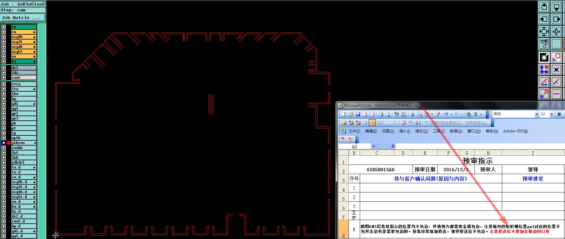Image resolution: width=565 pixels, height=239 pixels.
Task: Click the zoom in contract-arrows icon
Action: [x=556, y=31]
